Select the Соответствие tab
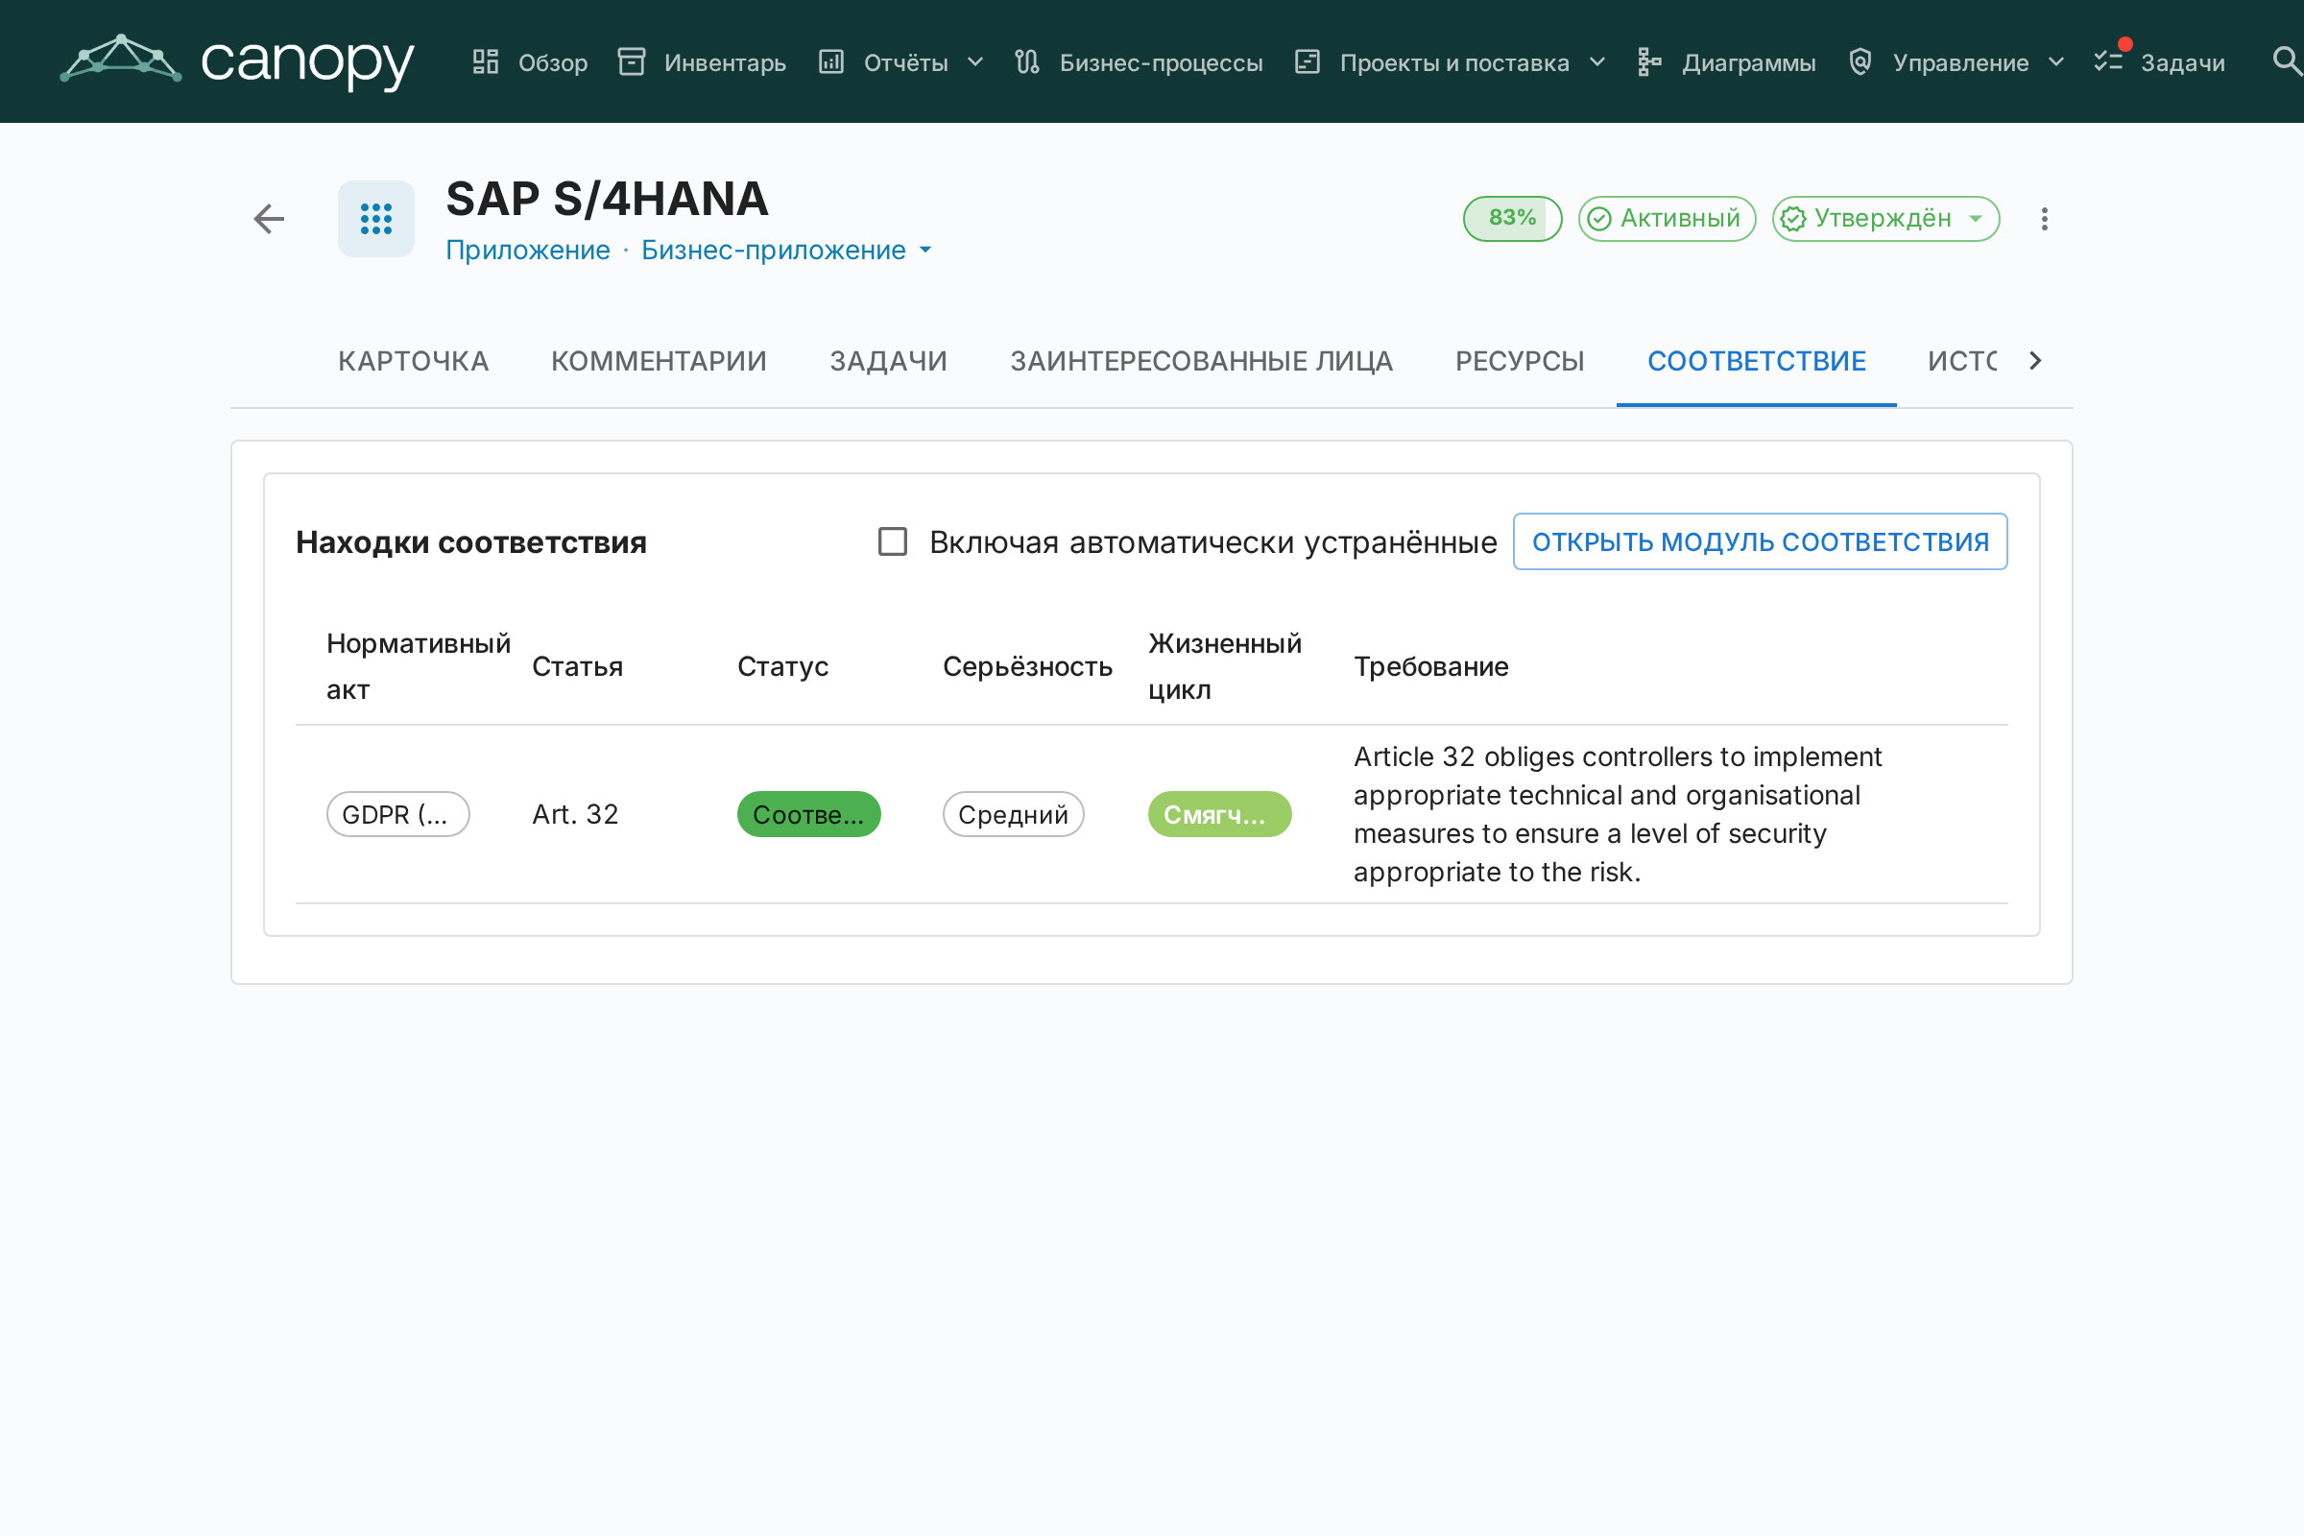The width and height of the screenshot is (2304, 1536). pyautogui.click(x=1757, y=361)
